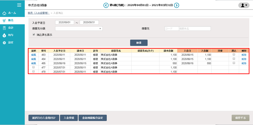
Task: Open 会計 in the sidebar
Action: [x=12, y=28]
